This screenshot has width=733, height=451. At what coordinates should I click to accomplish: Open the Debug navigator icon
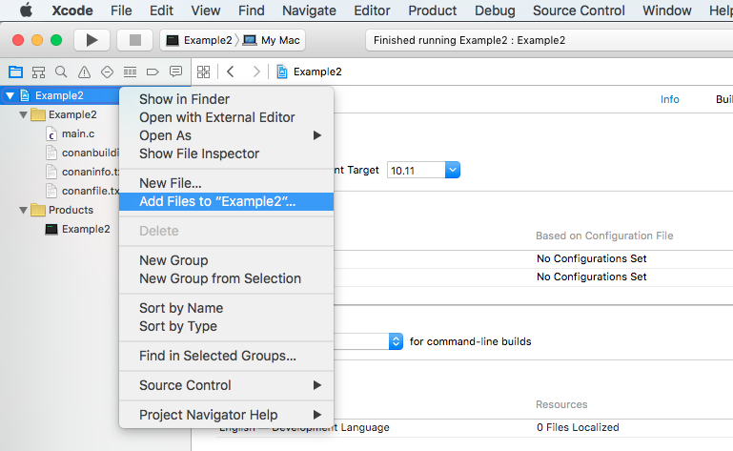coord(130,72)
